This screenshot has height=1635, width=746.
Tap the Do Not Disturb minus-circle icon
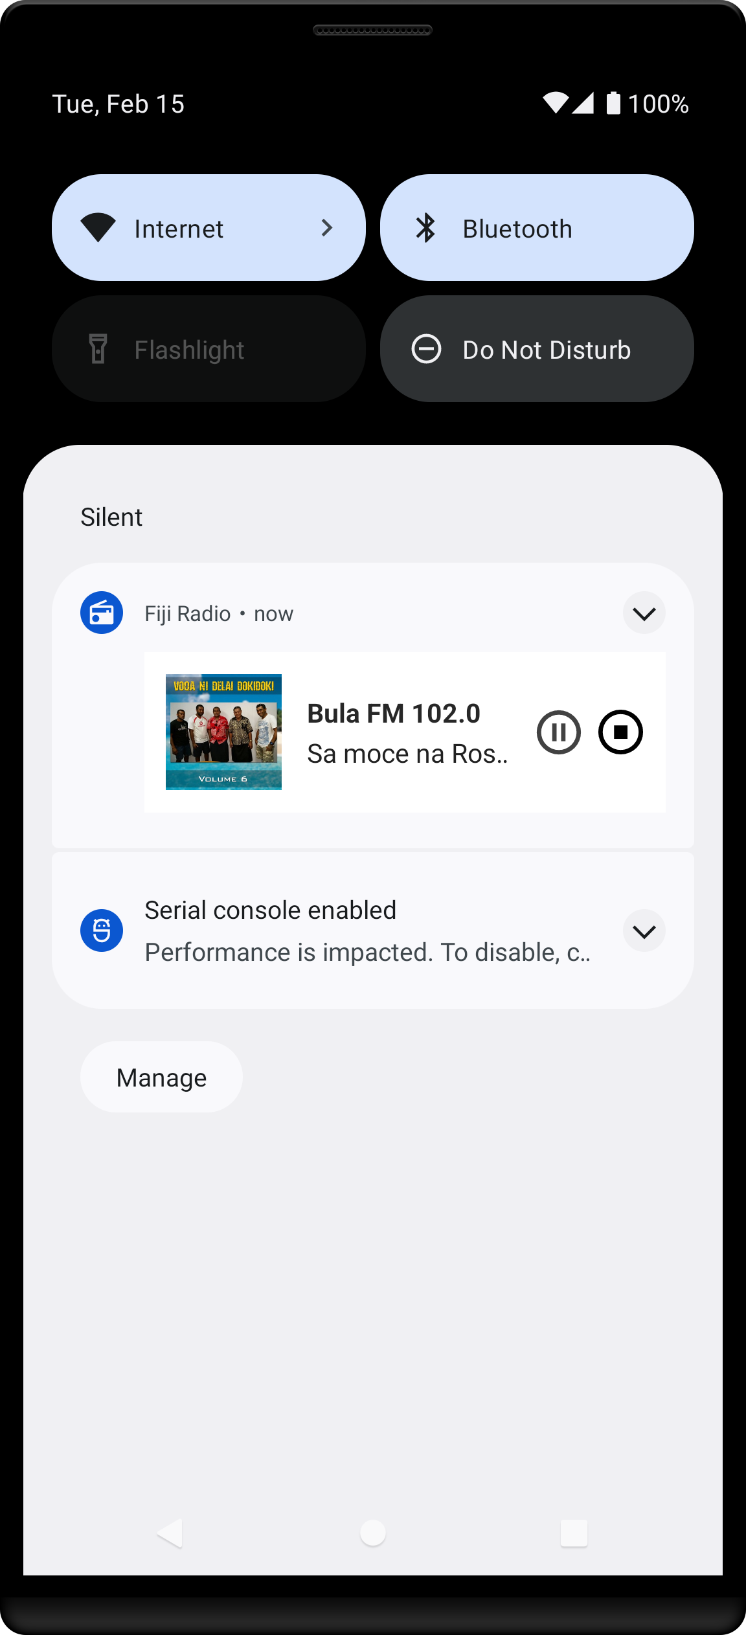point(426,349)
